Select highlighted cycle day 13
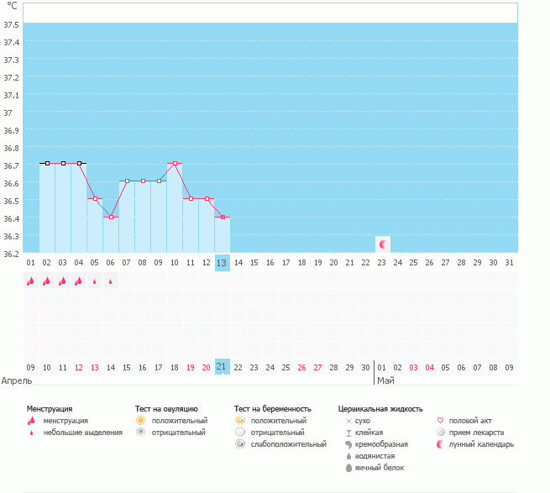Screen dimensions: 550x493 (x=222, y=263)
